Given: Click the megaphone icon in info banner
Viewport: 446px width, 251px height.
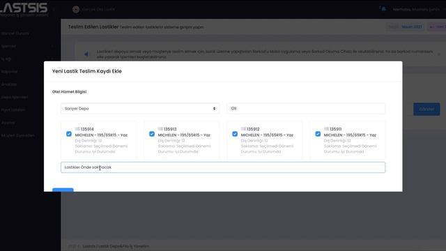Looking at the screenshot, I should point(86,54).
